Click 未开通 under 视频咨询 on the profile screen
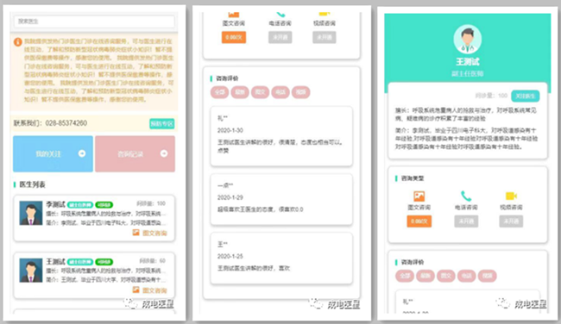Viewport: 561px width, 324px height. coord(511,221)
